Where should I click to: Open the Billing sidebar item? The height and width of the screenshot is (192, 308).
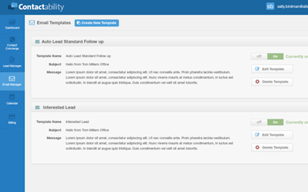12,119
